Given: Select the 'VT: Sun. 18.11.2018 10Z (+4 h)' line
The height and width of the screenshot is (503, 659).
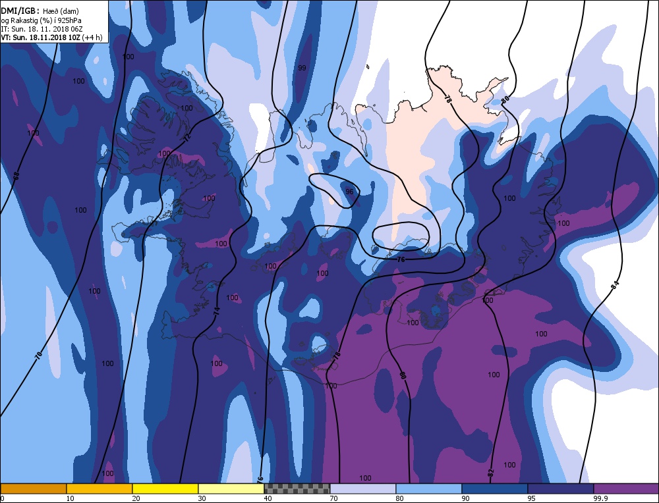Looking at the screenshot, I should [51, 38].
